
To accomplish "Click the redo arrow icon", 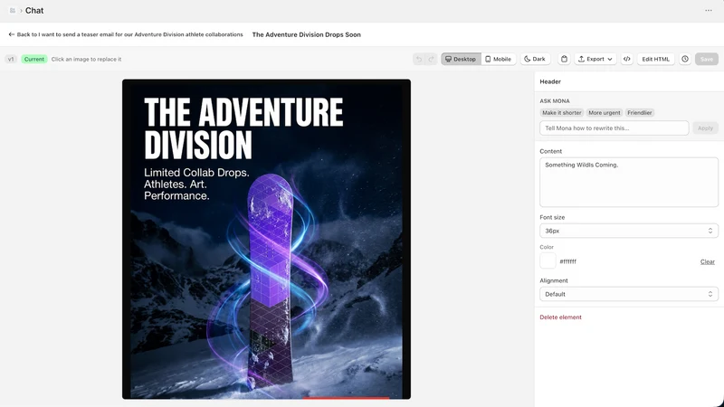I will pyautogui.click(x=432, y=59).
